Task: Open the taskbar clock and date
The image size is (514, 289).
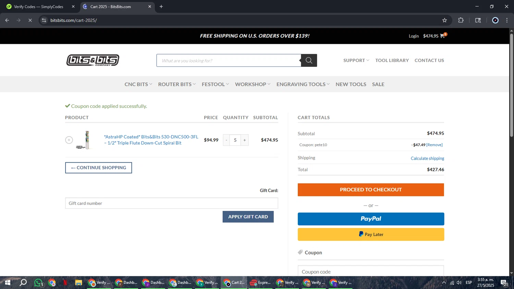Action: (486, 282)
